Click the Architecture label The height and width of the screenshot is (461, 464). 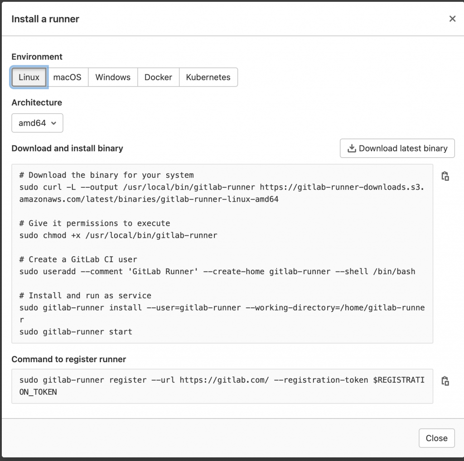click(37, 102)
